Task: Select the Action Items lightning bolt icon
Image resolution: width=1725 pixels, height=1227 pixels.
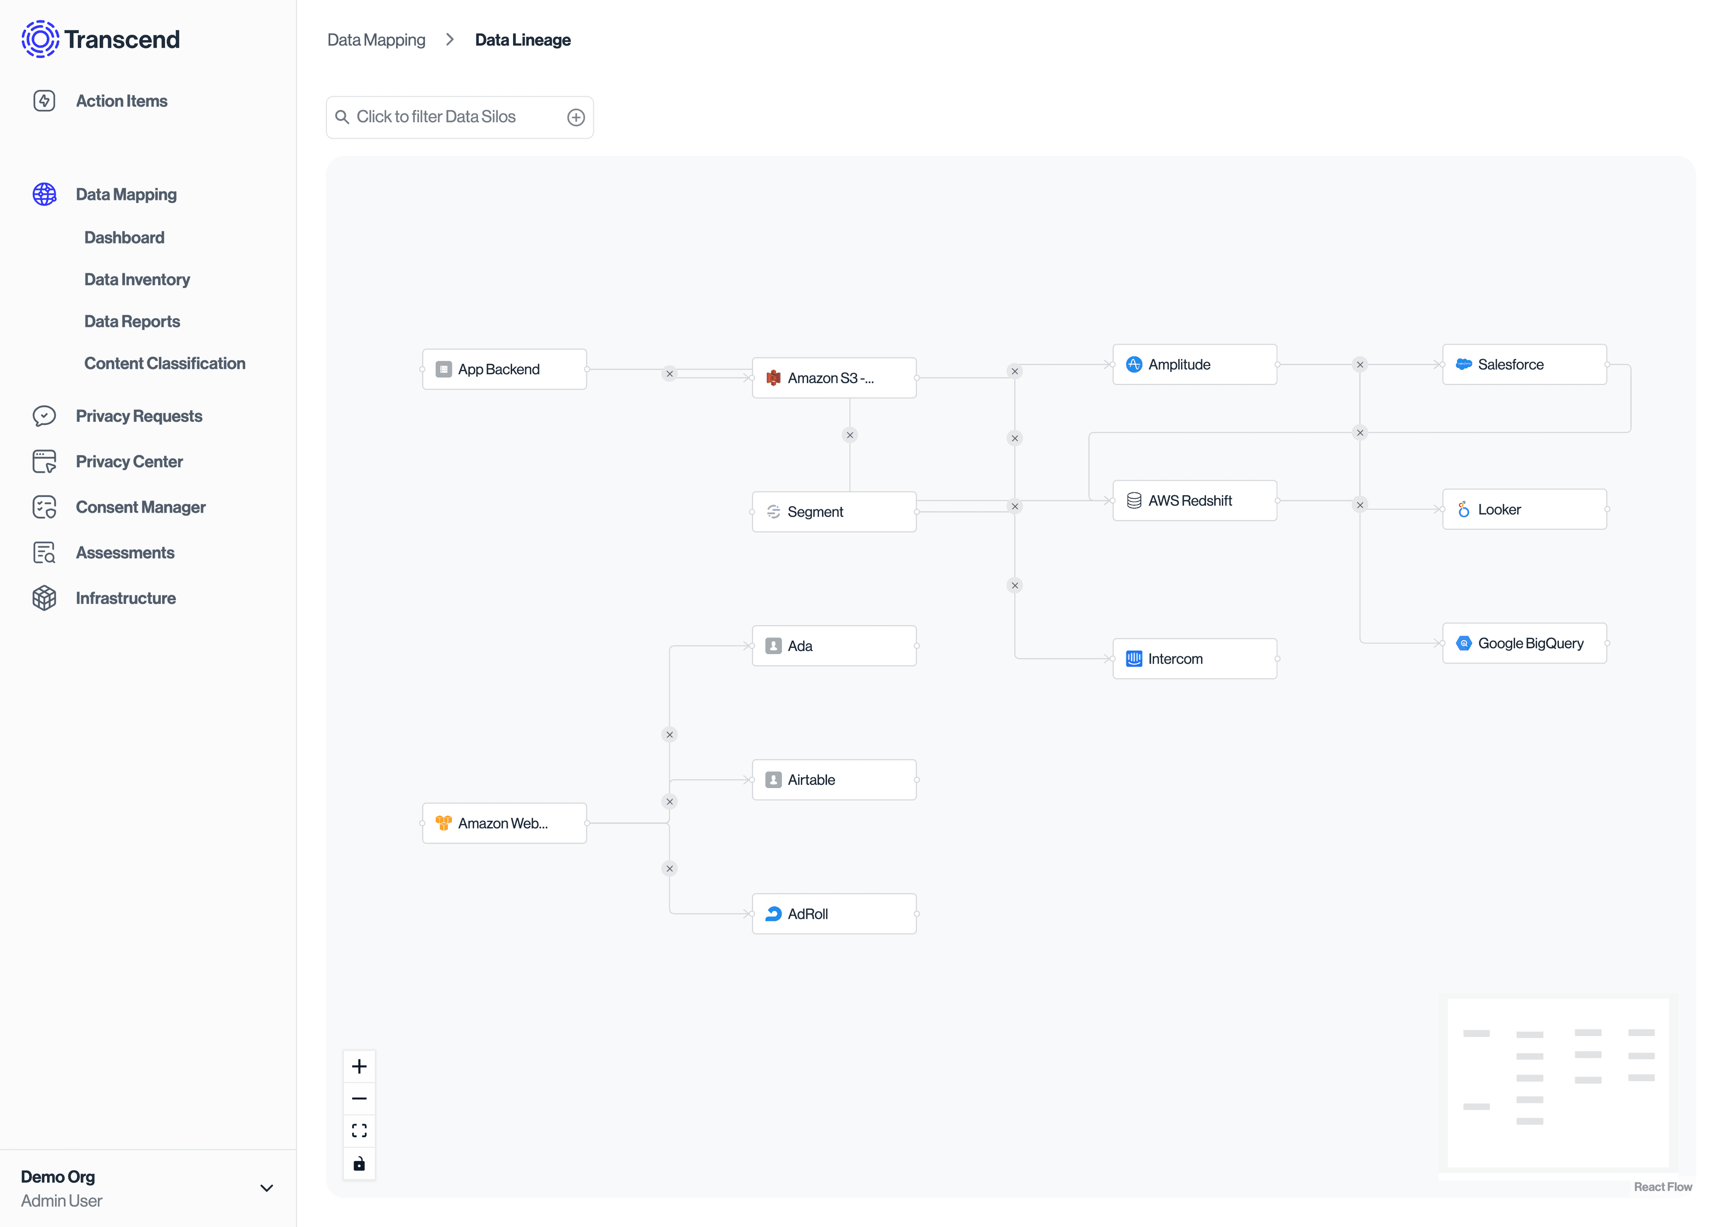Action: pyautogui.click(x=44, y=101)
